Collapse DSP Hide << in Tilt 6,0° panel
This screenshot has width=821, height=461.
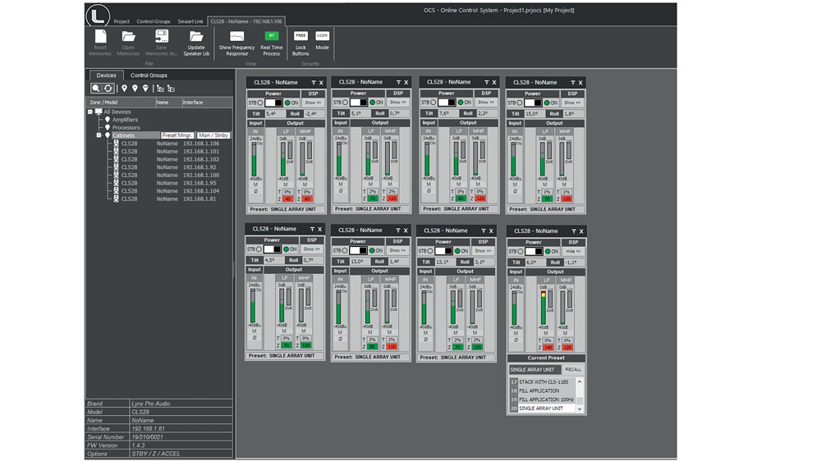pyautogui.click(x=573, y=251)
